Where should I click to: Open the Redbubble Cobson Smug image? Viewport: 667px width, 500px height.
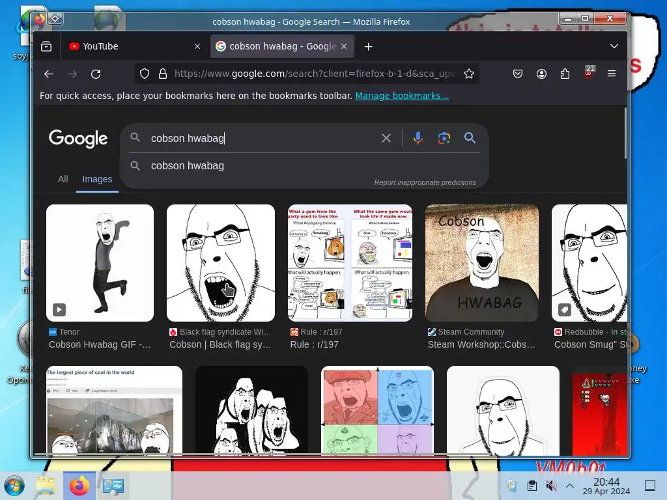(x=589, y=263)
